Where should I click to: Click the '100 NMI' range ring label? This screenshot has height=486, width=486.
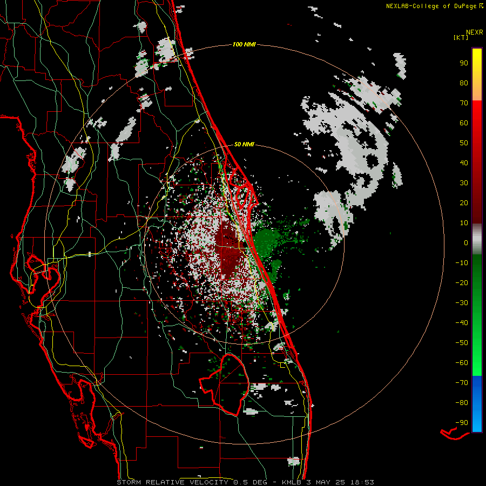[244, 44]
